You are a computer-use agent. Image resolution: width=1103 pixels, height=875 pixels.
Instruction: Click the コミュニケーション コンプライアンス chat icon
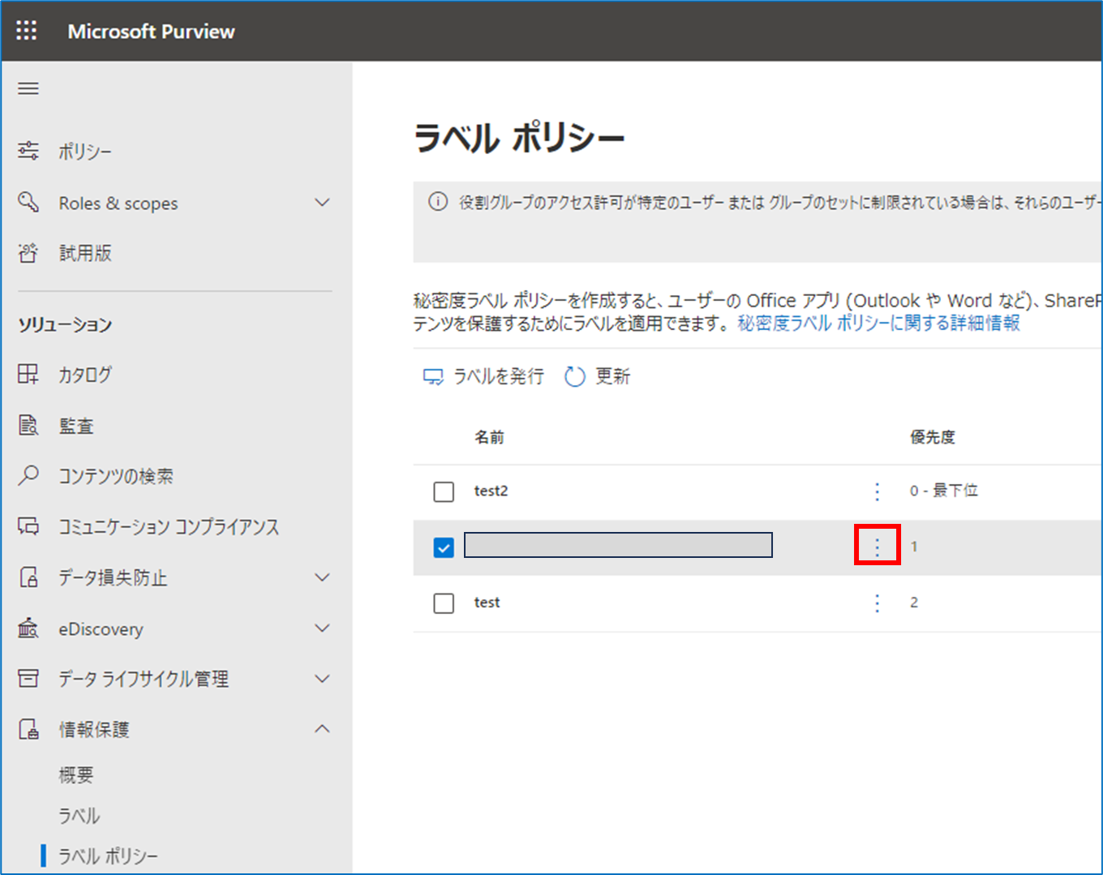28,526
